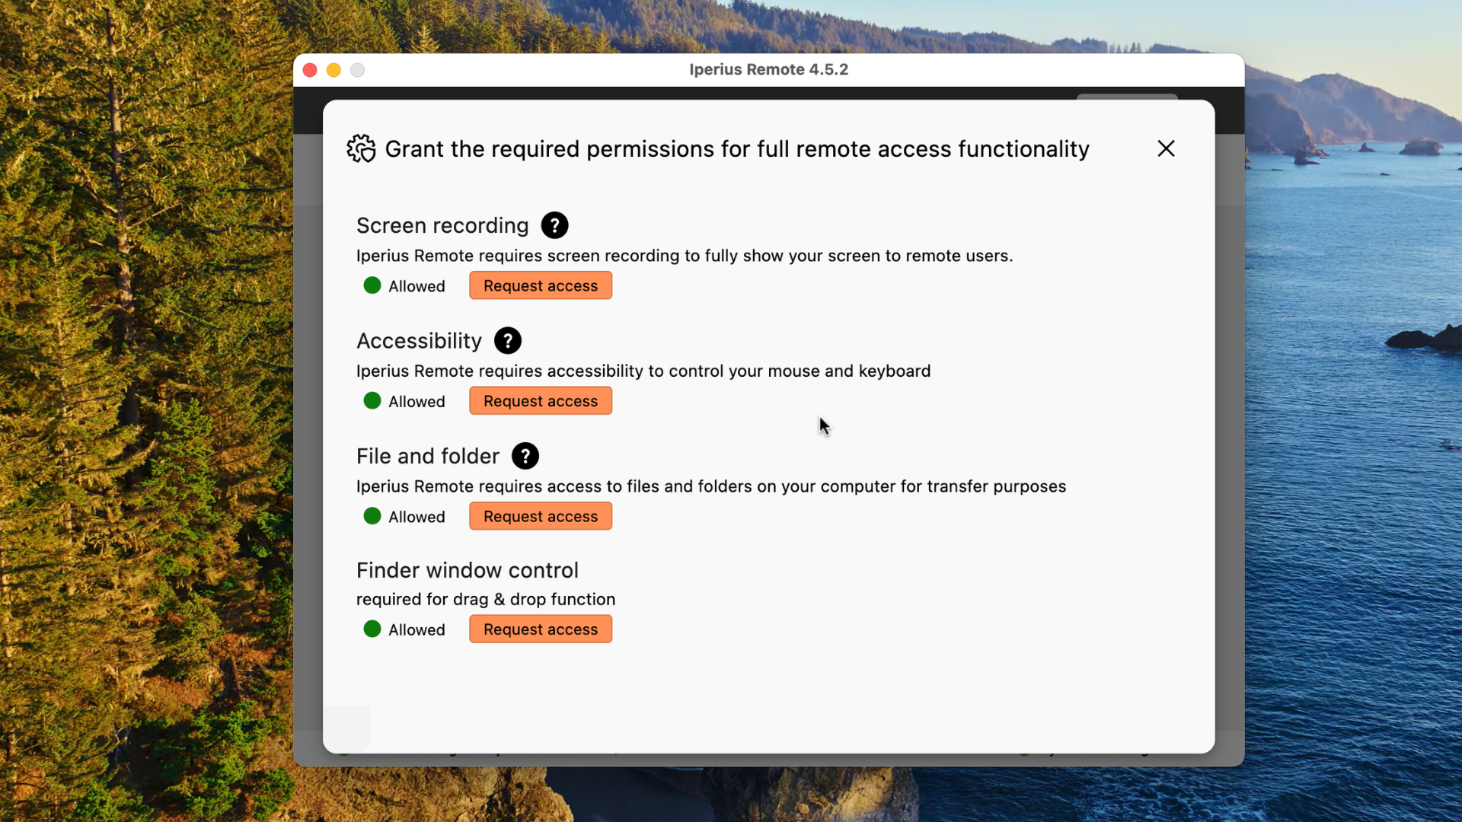Click the Allowed label under Screen recording

tap(417, 286)
